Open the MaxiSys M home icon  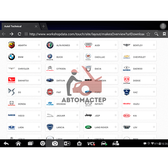pyautogui.click(x=79, y=143)
